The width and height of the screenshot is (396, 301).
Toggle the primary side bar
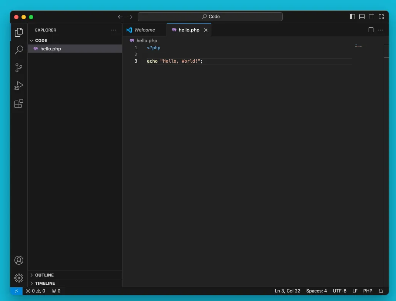tap(352, 17)
